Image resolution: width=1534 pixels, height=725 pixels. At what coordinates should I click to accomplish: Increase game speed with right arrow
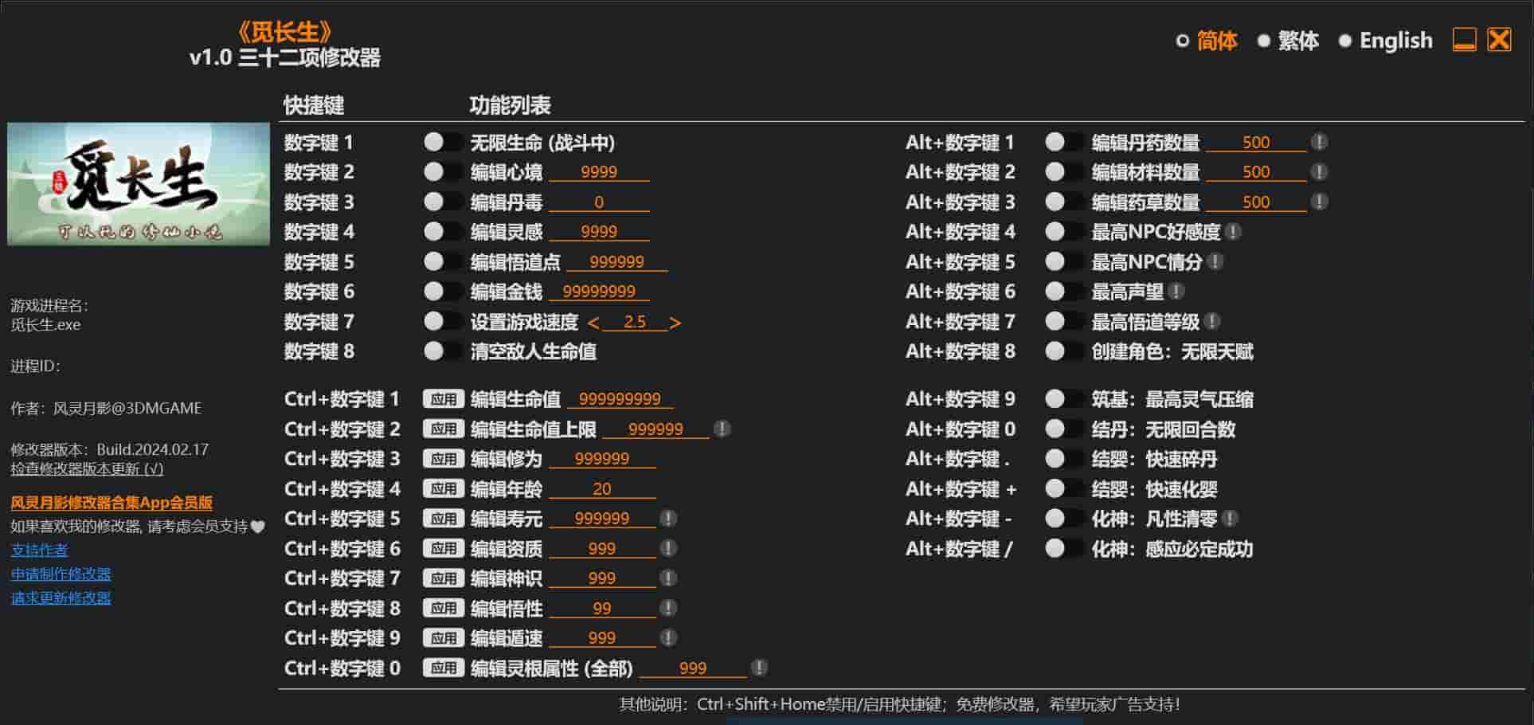coord(675,323)
